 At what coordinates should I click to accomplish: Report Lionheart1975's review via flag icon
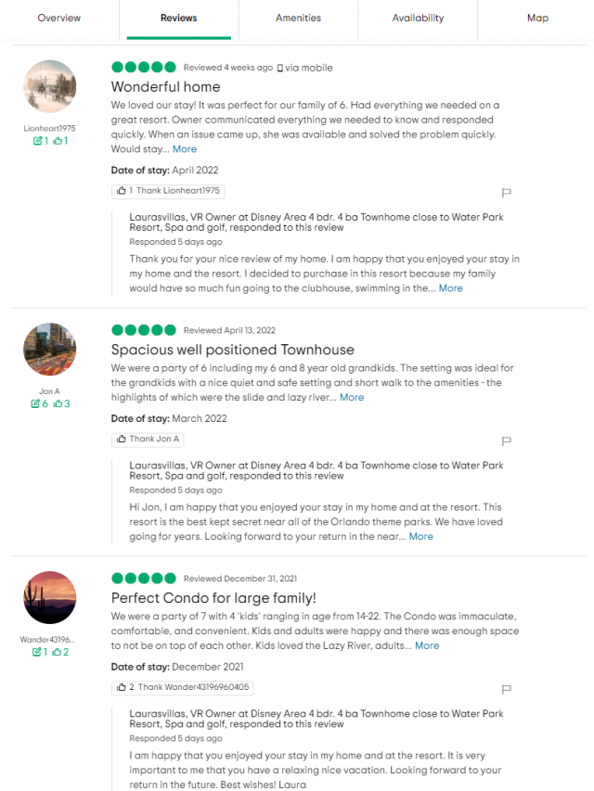coord(506,192)
